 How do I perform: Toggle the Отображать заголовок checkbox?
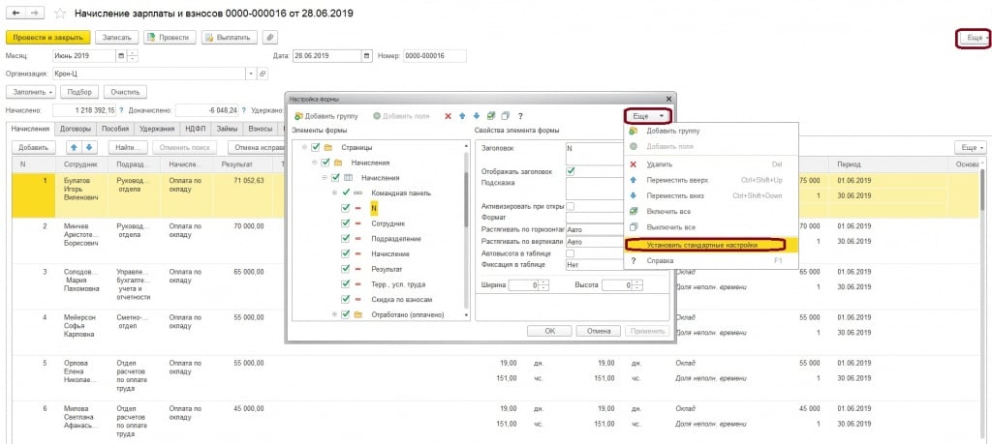pyautogui.click(x=571, y=171)
